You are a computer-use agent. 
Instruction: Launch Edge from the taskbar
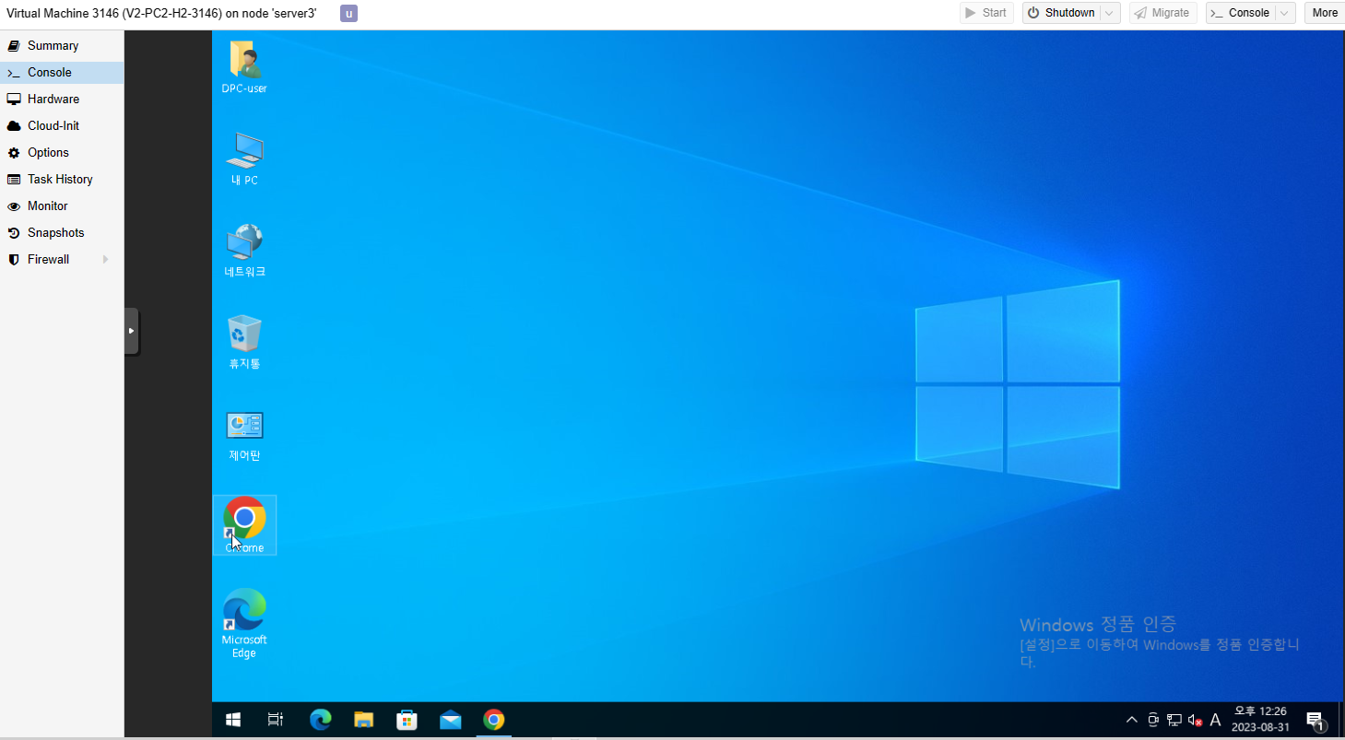click(320, 720)
